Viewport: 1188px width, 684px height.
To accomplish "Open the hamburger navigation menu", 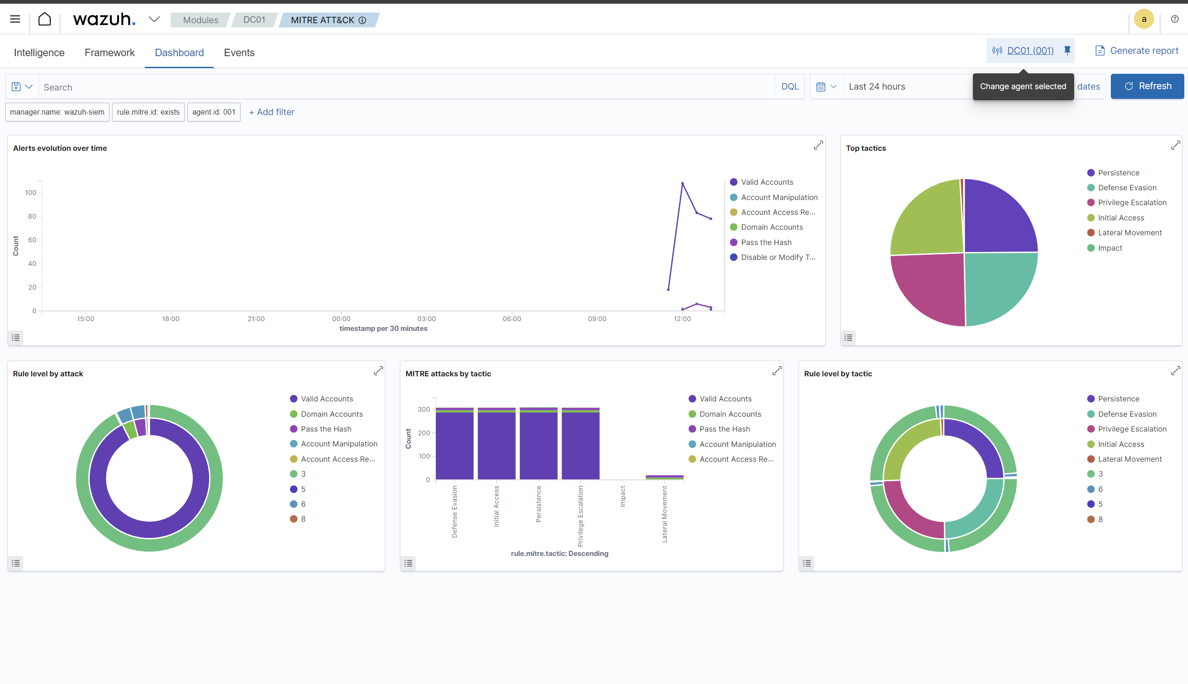I will coord(15,19).
